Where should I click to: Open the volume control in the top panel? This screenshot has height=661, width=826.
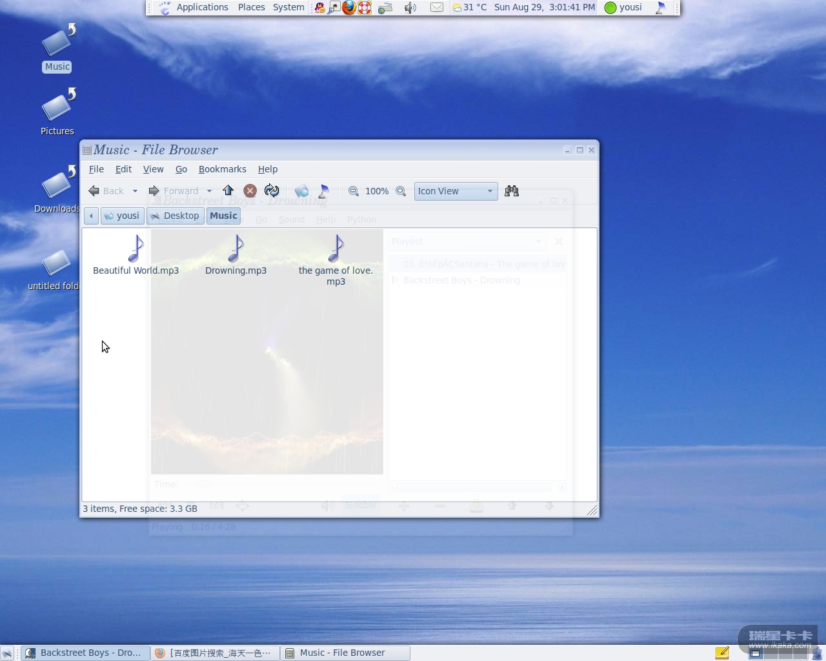pos(410,8)
